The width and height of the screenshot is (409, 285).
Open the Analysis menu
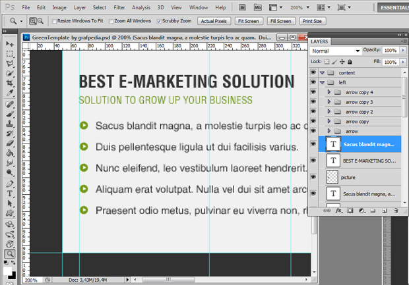coord(141,7)
